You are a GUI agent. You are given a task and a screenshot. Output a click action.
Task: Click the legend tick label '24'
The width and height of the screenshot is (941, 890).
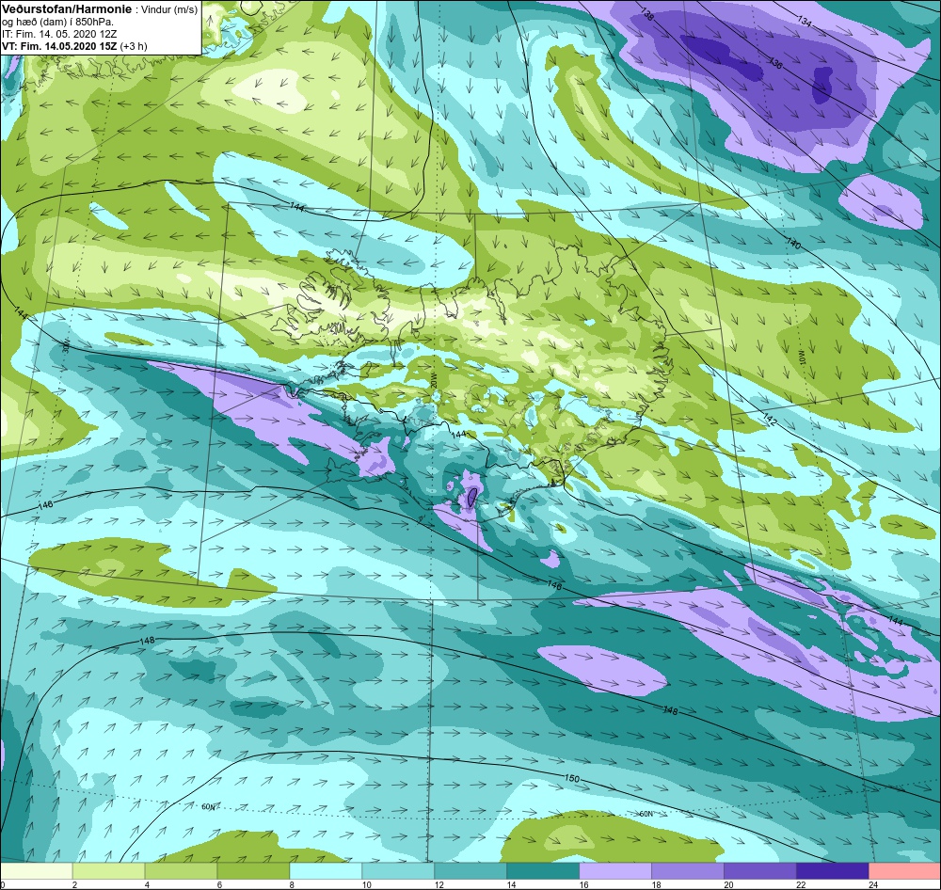873,884
